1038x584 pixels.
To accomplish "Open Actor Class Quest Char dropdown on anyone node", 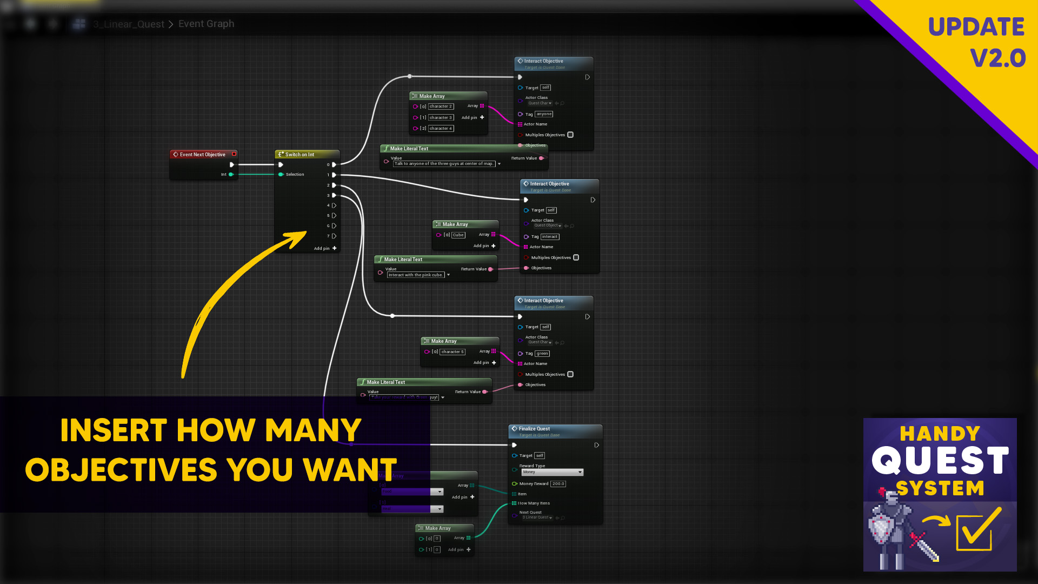I will [x=540, y=103].
